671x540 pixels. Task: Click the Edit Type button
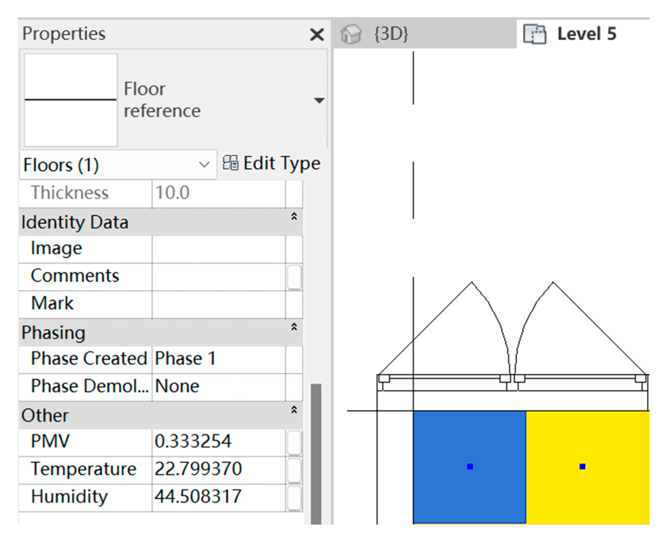[281, 163]
